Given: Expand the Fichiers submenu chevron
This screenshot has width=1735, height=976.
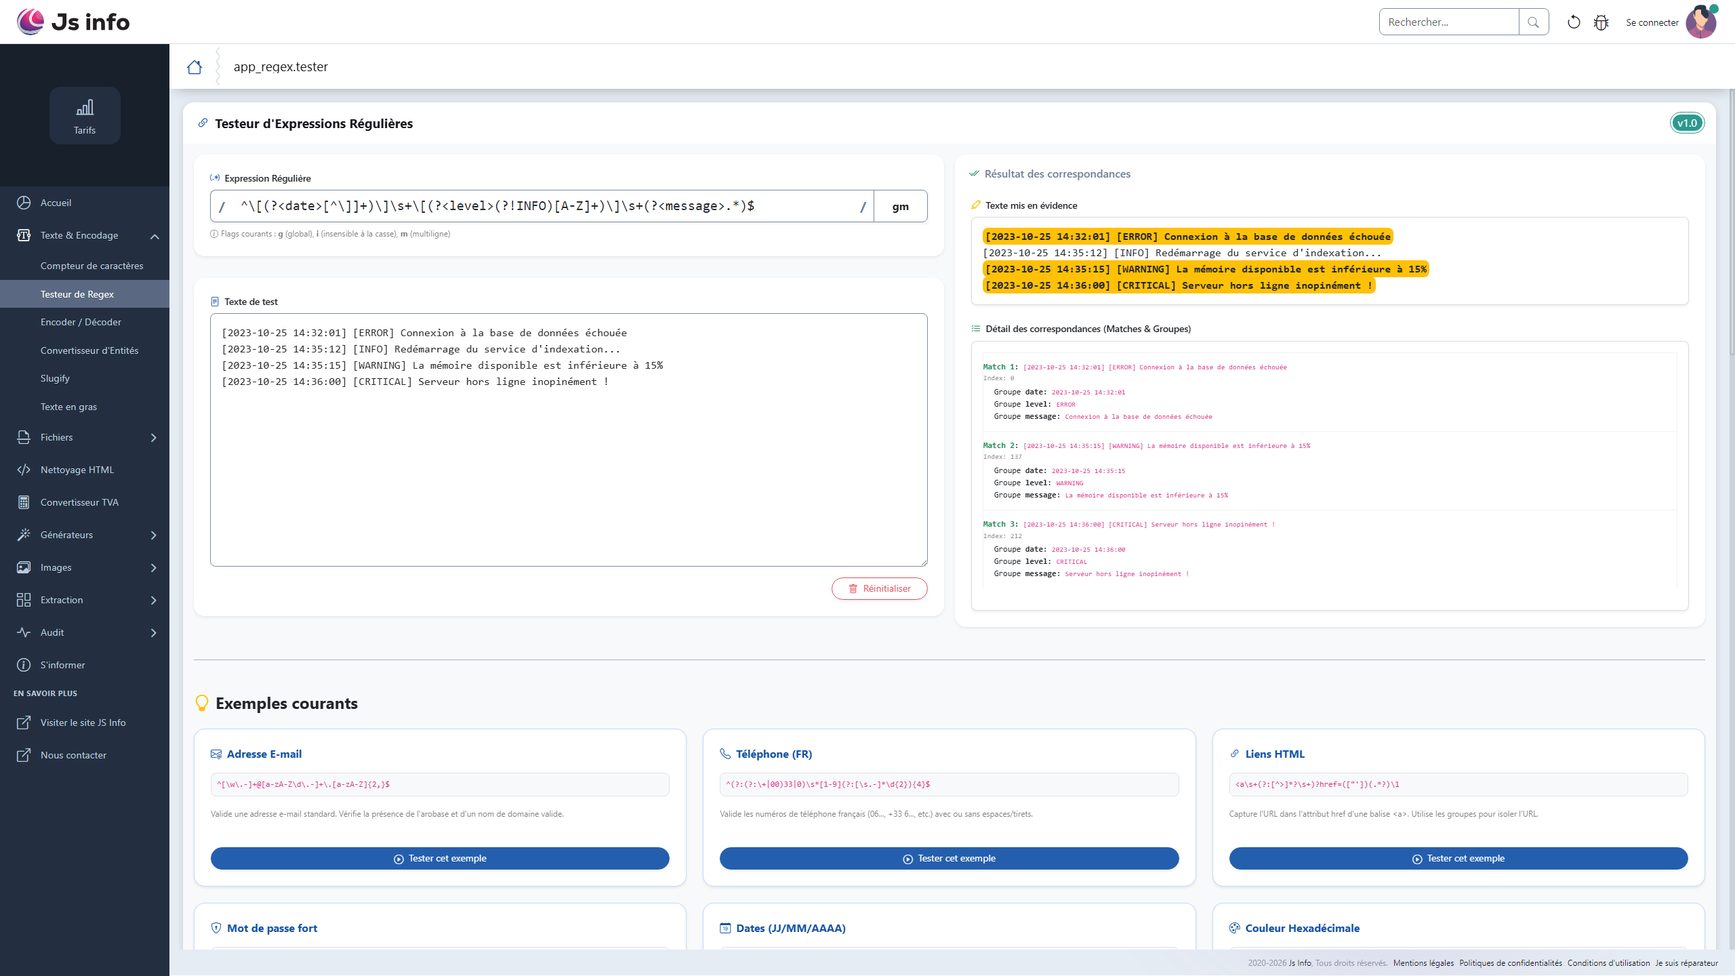Looking at the screenshot, I should coord(154,438).
